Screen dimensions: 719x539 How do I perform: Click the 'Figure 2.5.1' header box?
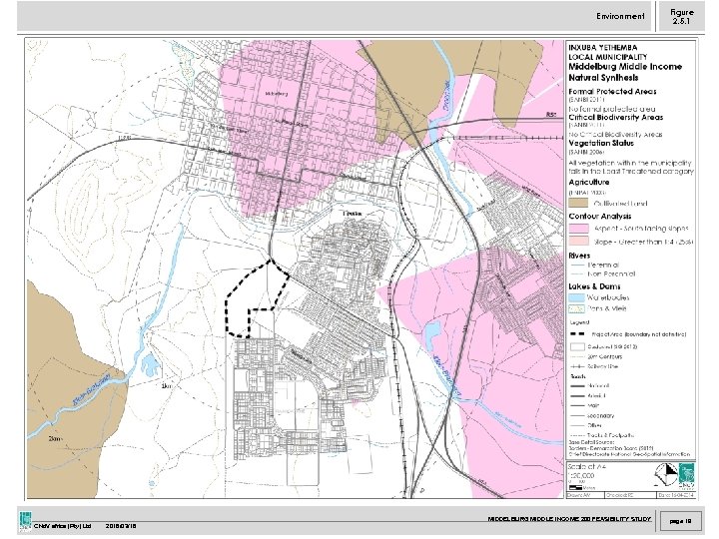tap(681, 17)
